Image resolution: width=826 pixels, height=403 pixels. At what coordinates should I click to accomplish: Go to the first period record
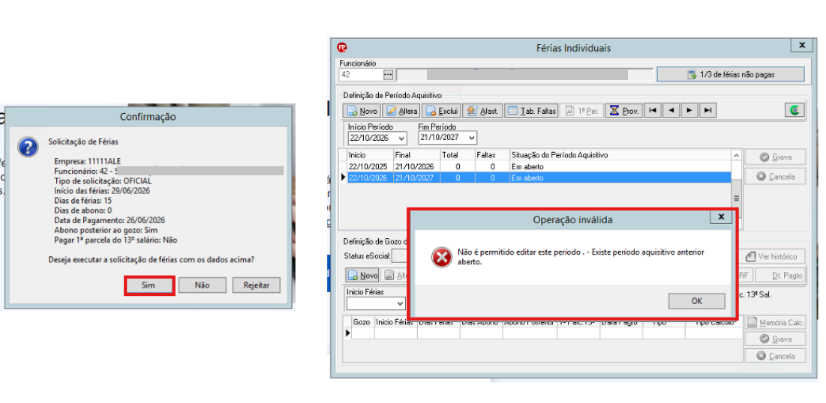click(653, 110)
